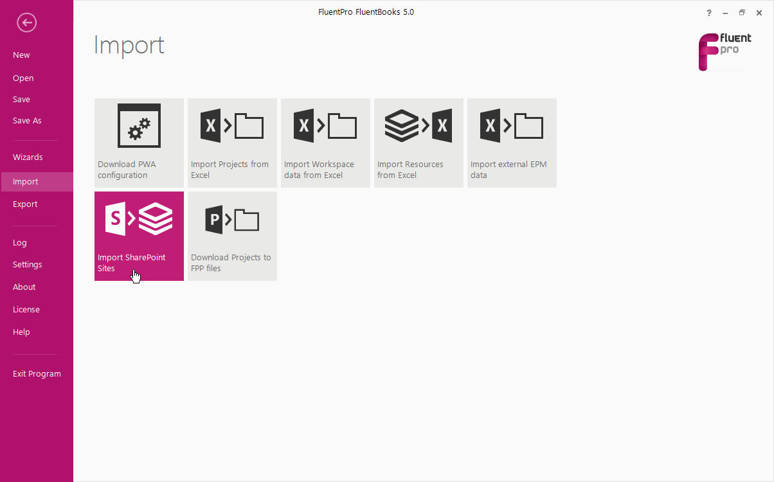Close the FluentBooks window

coord(759,13)
